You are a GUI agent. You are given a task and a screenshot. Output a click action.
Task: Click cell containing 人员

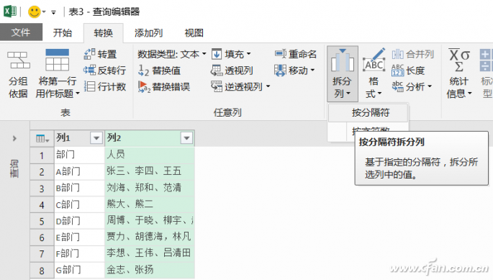click(150, 155)
